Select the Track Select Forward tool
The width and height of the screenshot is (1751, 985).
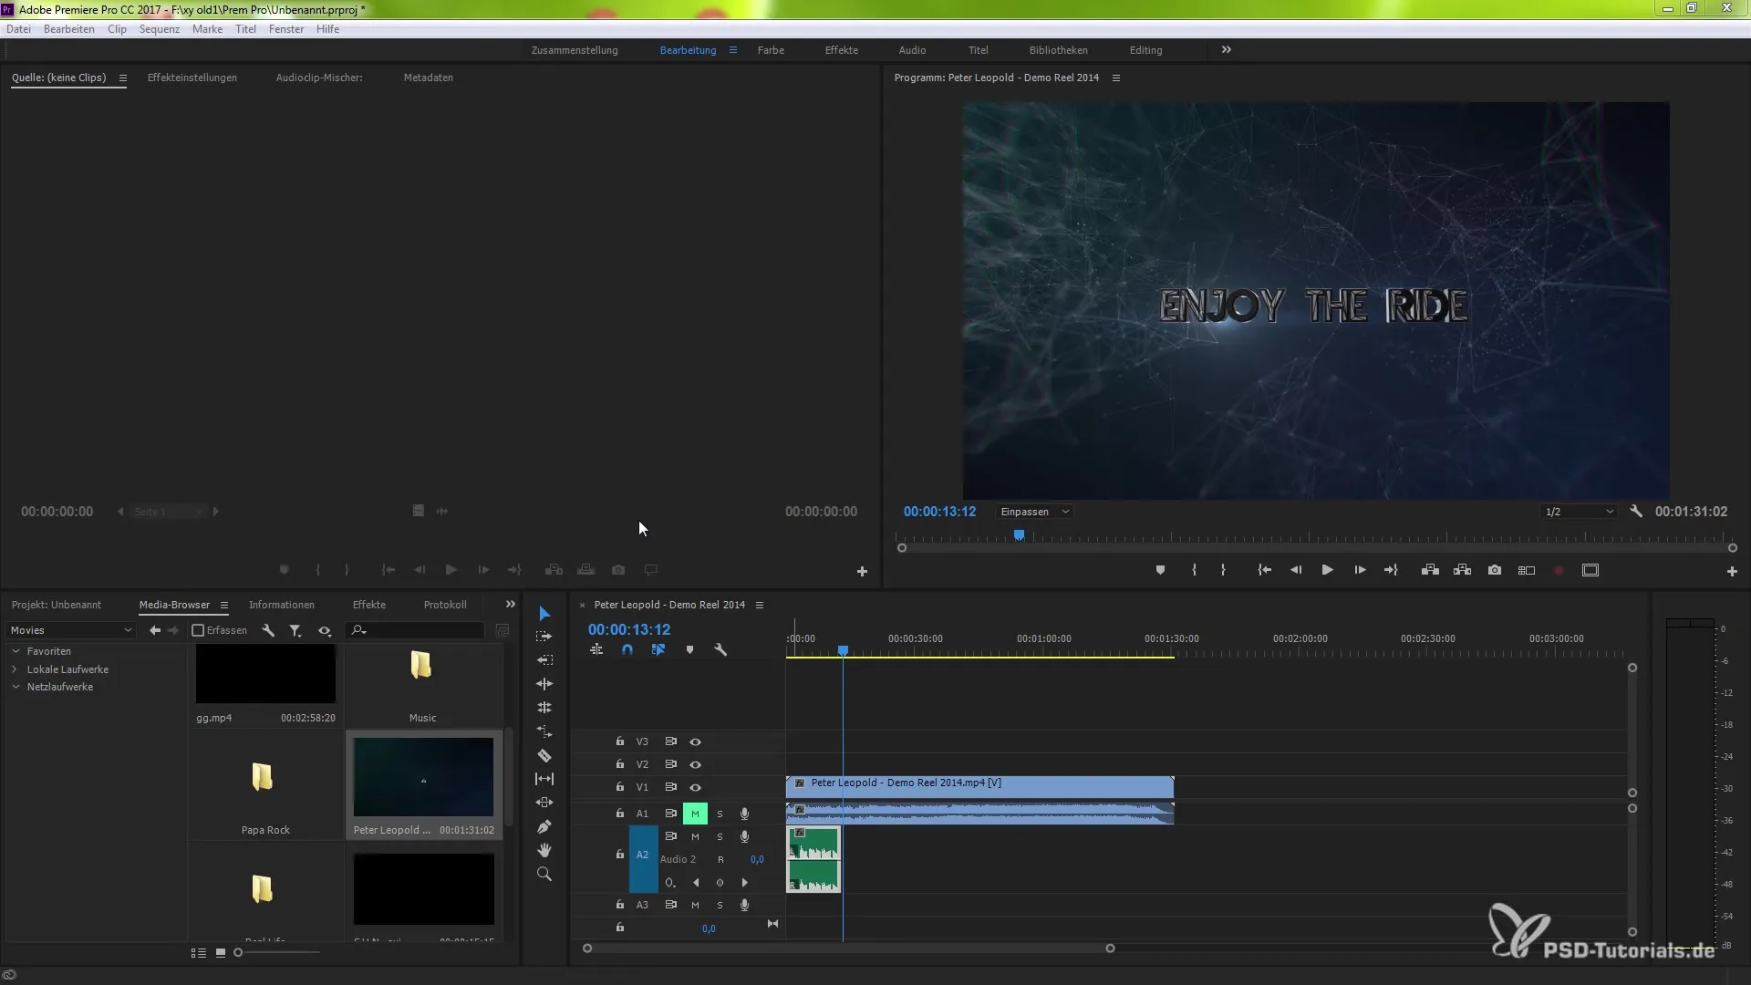coord(544,637)
